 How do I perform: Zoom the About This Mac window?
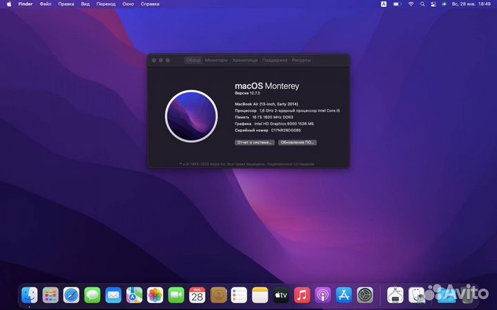[x=168, y=60]
